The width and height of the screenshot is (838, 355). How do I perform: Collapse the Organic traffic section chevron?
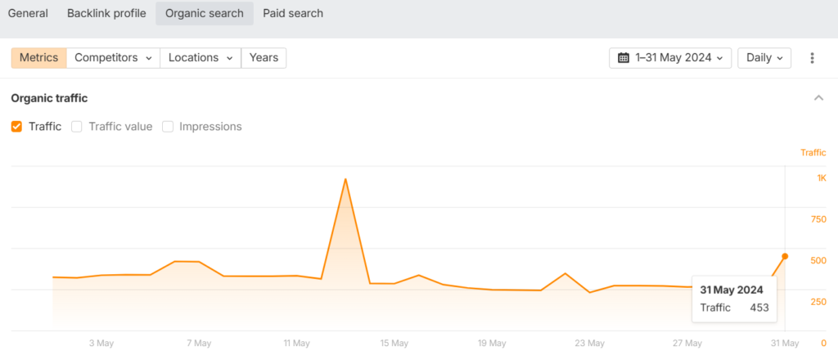818,98
